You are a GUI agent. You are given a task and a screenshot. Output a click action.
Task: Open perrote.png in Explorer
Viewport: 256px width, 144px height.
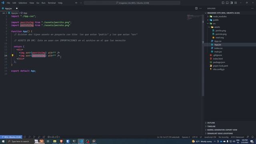click(221, 34)
